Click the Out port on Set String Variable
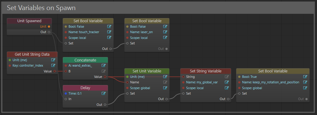 coord(228,99)
